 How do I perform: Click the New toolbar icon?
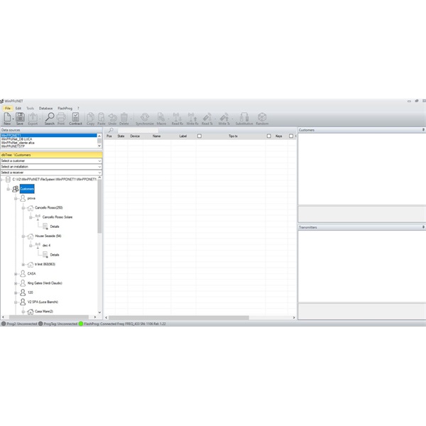[x=7, y=117]
